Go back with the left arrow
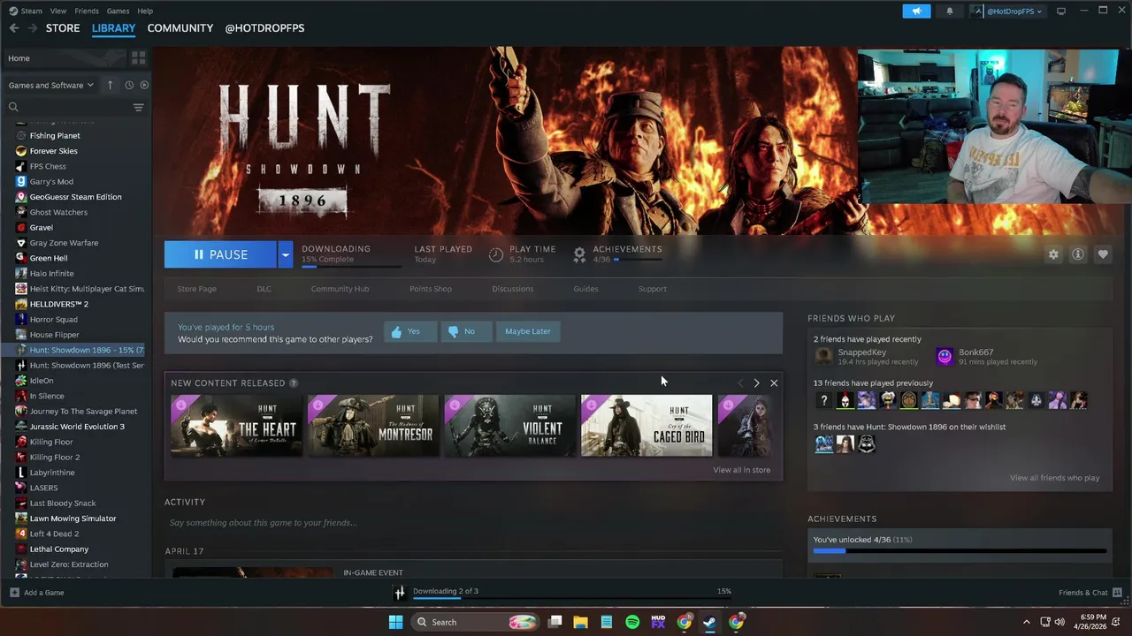Viewport: 1132px width, 636px height. coord(14,28)
